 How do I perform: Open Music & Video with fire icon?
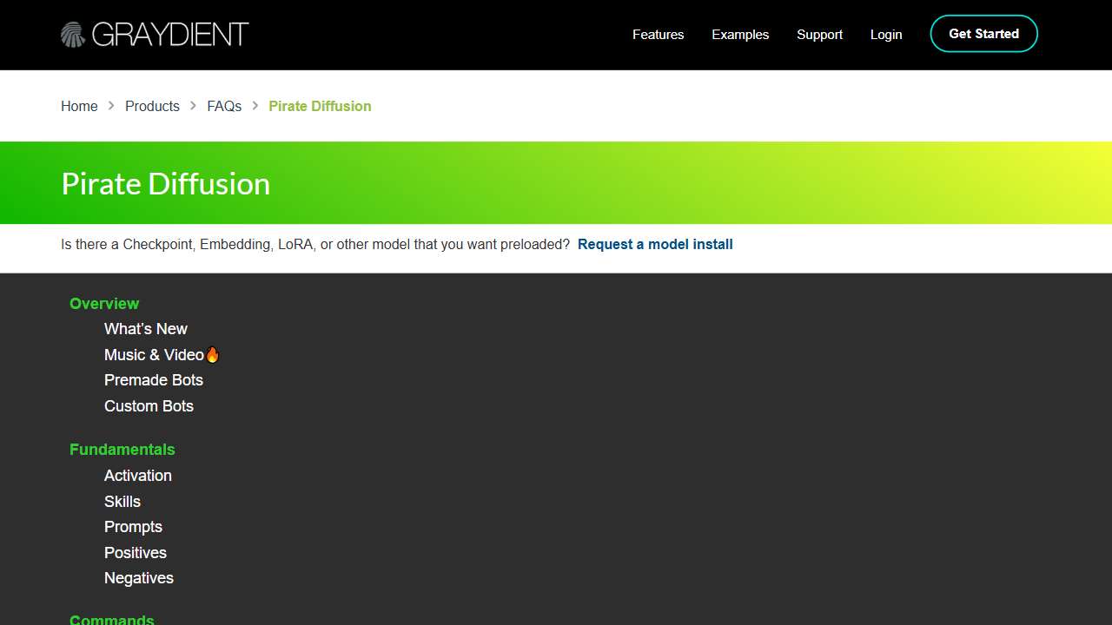162,355
